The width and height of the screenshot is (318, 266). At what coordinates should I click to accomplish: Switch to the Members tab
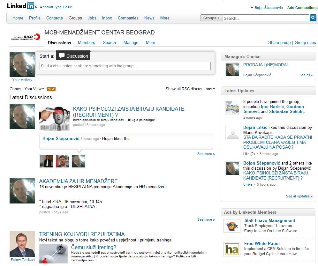point(87,42)
